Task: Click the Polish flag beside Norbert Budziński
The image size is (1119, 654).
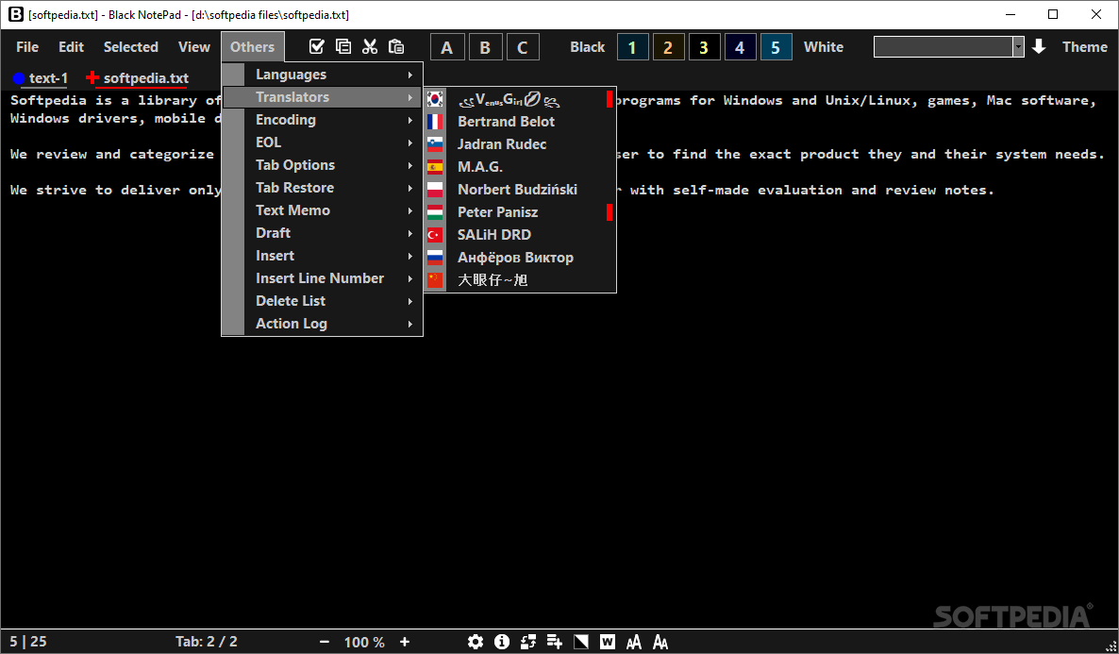Action: click(x=435, y=189)
